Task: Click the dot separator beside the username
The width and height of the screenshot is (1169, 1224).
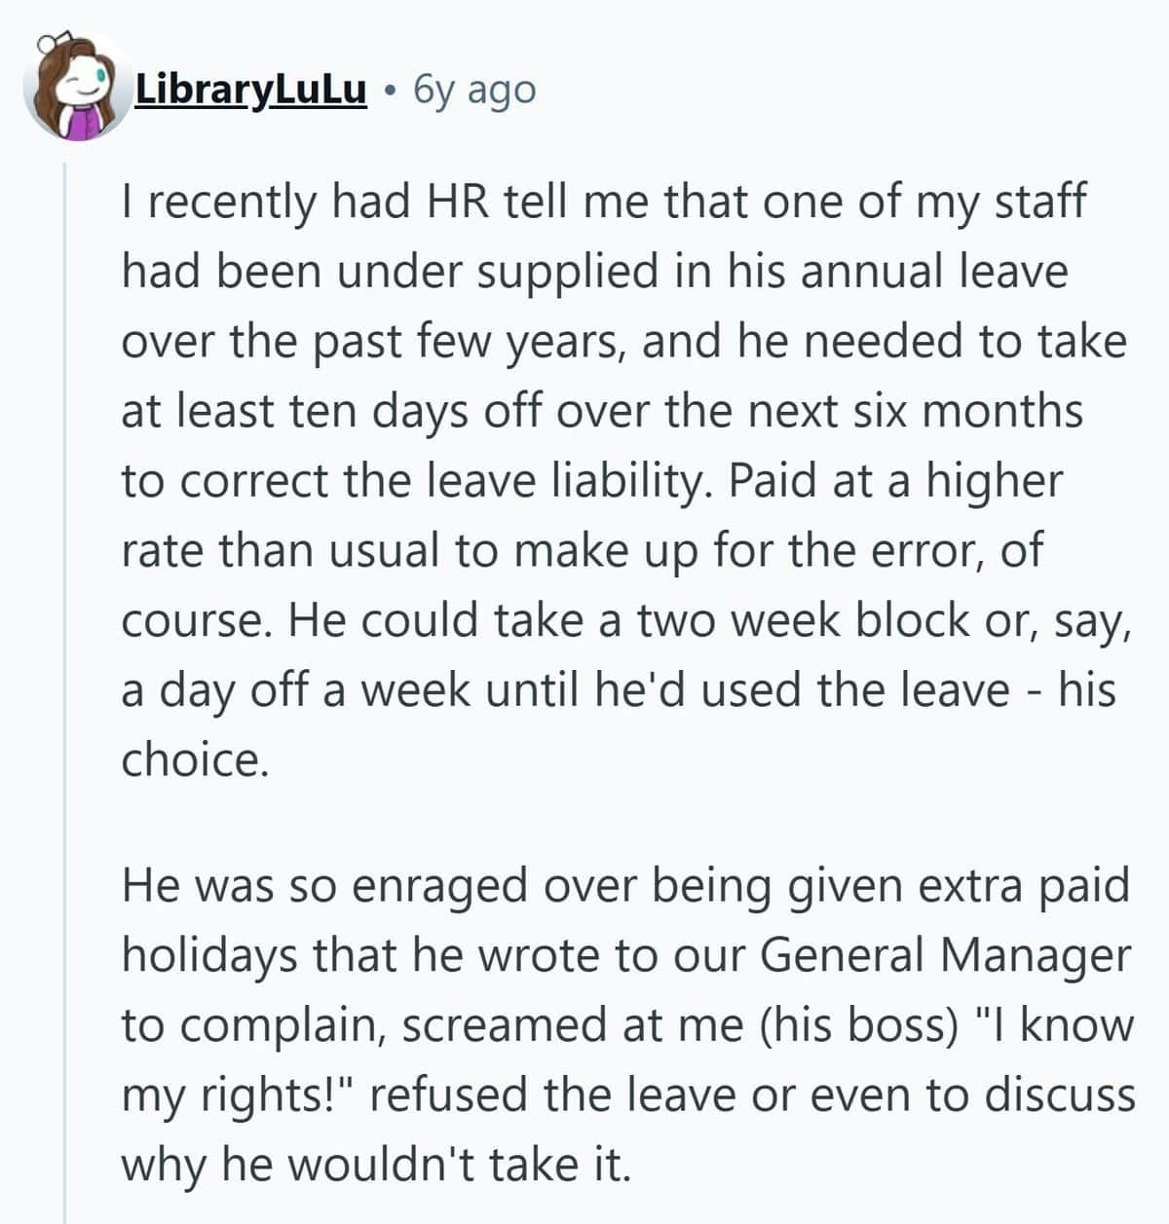Action: (390, 92)
